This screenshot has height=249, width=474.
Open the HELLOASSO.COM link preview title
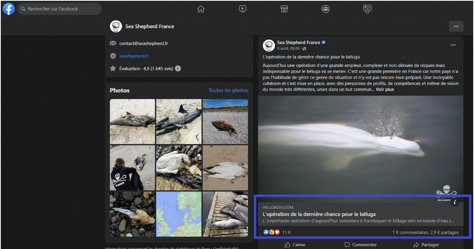click(x=319, y=214)
